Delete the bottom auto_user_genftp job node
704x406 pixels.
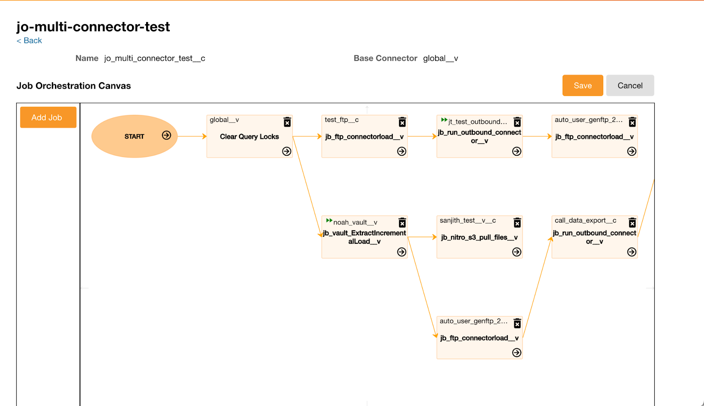coord(517,323)
